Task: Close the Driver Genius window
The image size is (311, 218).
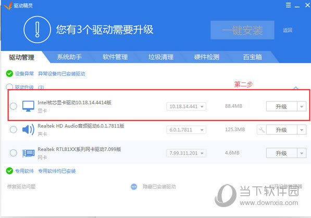Action: tap(307, 5)
